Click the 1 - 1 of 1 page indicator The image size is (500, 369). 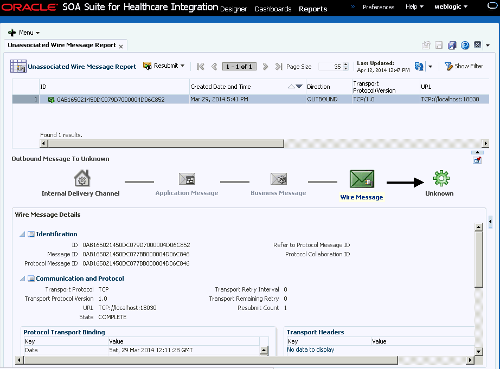click(x=239, y=67)
